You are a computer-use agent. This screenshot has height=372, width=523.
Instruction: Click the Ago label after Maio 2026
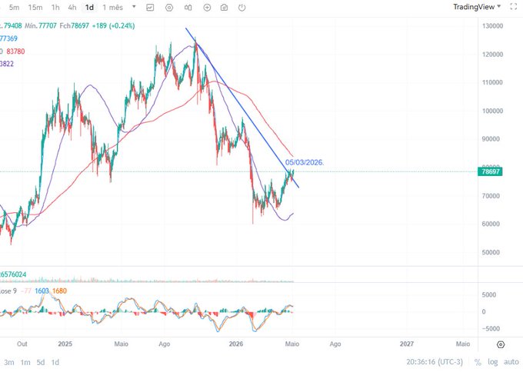[335, 344]
